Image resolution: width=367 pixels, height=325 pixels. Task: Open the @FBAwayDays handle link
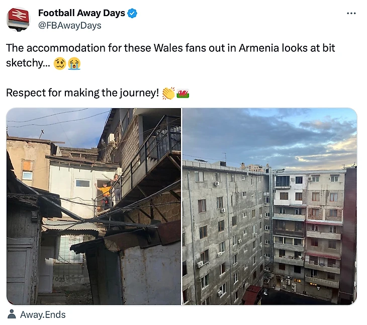[x=69, y=25]
